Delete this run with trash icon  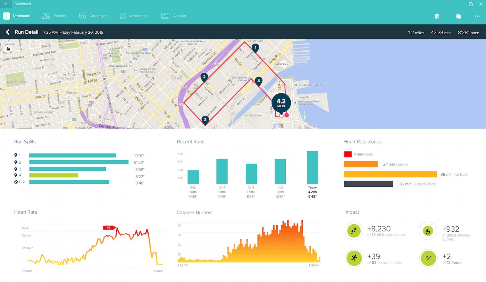click(437, 16)
